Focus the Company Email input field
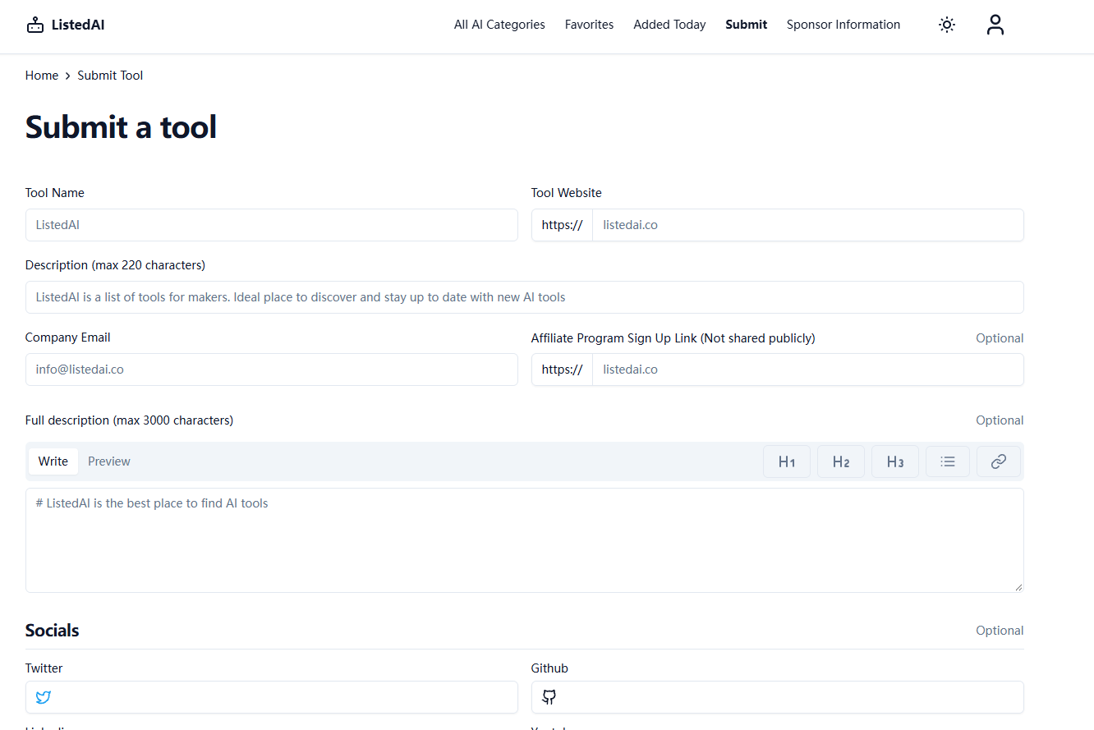The height and width of the screenshot is (730, 1094). coord(272,370)
